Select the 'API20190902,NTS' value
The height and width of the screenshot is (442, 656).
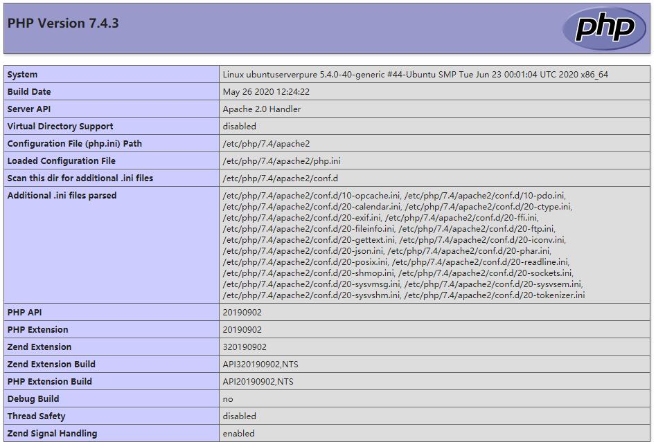point(258,381)
